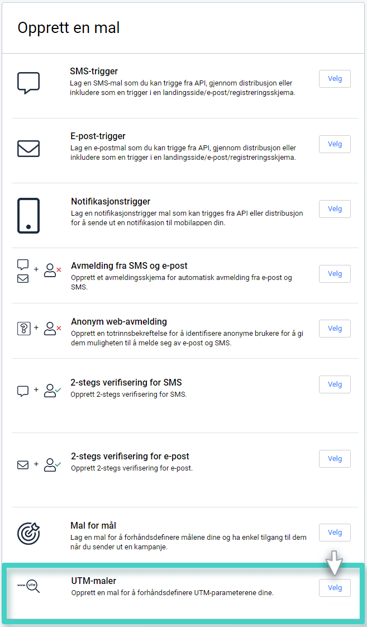Click the 2-stegs verifisering for e-post icon
367x627 pixels.
tap(39, 464)
